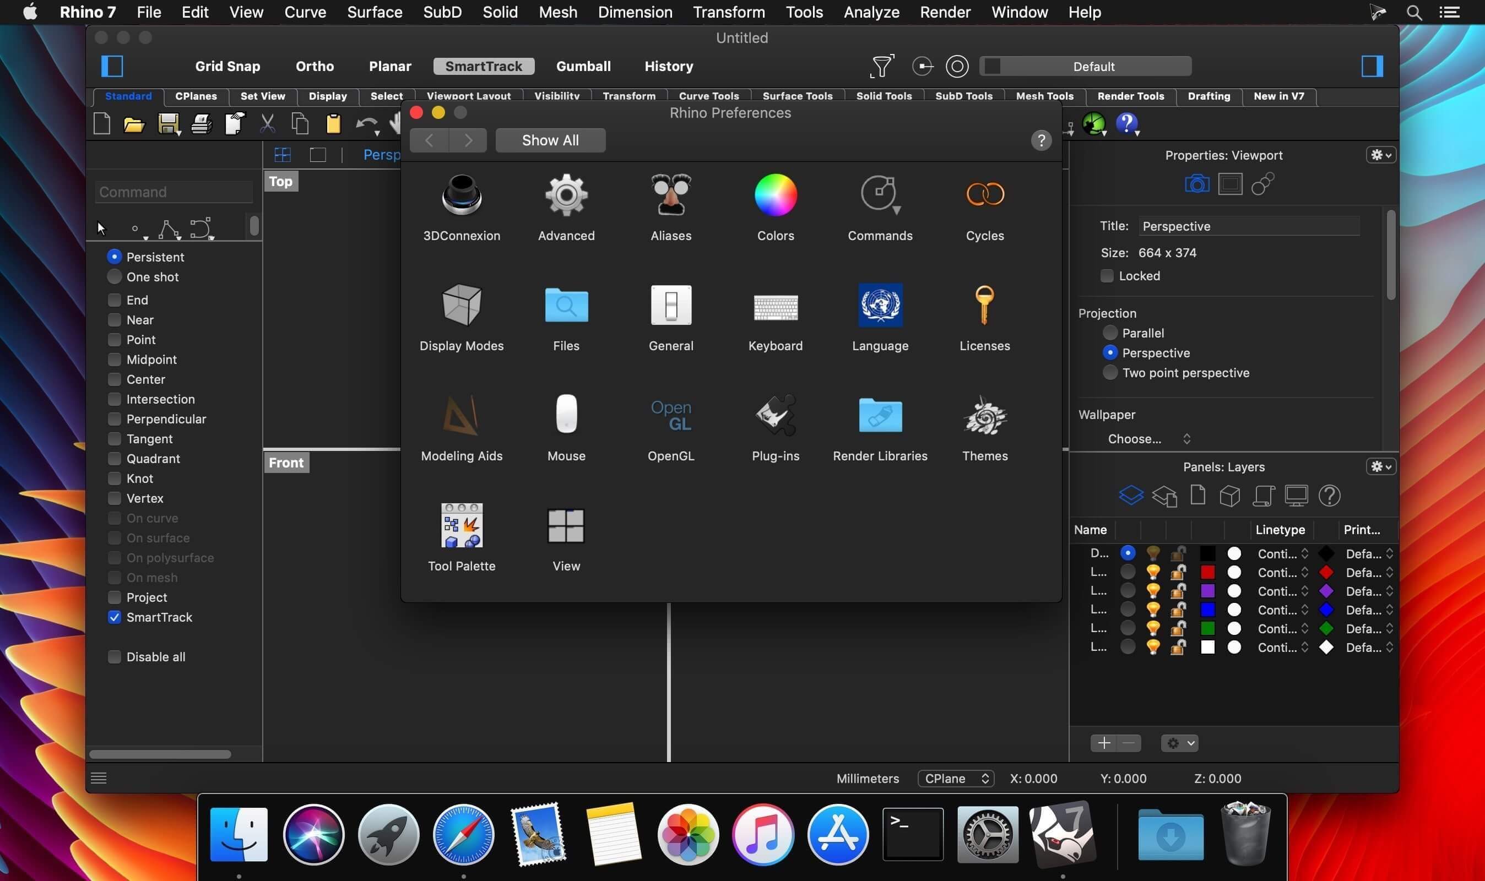Toggle the Gumball button
1485x881 pixels.
[x=583, y=66]
